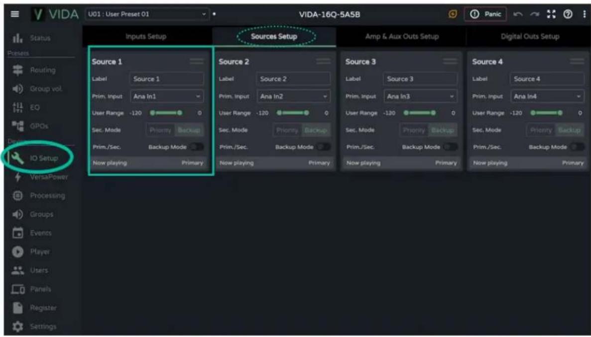Open the Routing sidebar icon
The height and width of the screenshot is (337, 591).
tap(17, 70)
